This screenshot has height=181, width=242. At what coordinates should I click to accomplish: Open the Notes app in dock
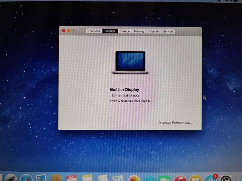[87, 178]
